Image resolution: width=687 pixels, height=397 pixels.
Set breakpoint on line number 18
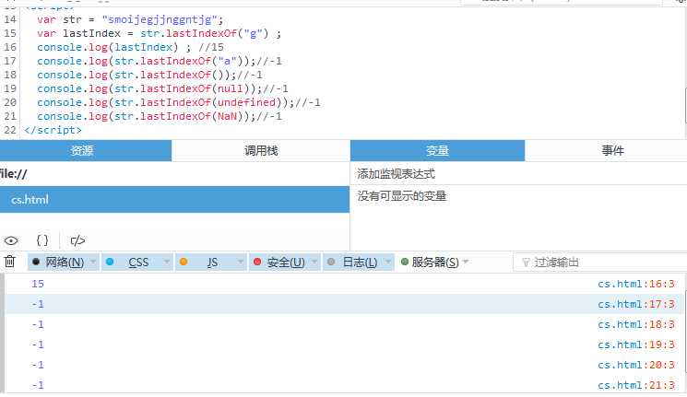(x=10, y=75)
